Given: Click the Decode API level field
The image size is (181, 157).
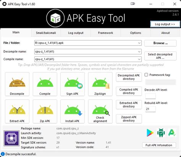Looking at the screenshot, I should [x=150, y=96].
